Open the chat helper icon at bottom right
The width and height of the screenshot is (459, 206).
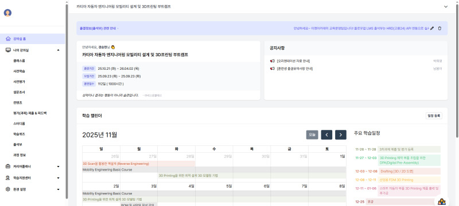442,201
